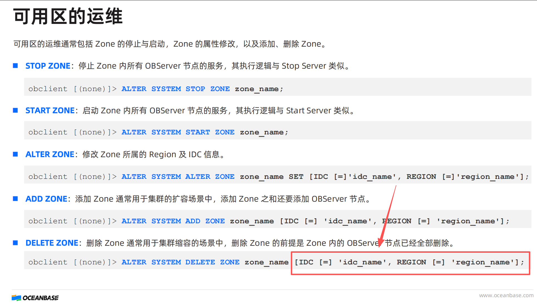Click the ALTER SYSTEM DELETE ZONE command
Image resolution: width=537 pixels, height=303 pixels.
click(180, 262)
